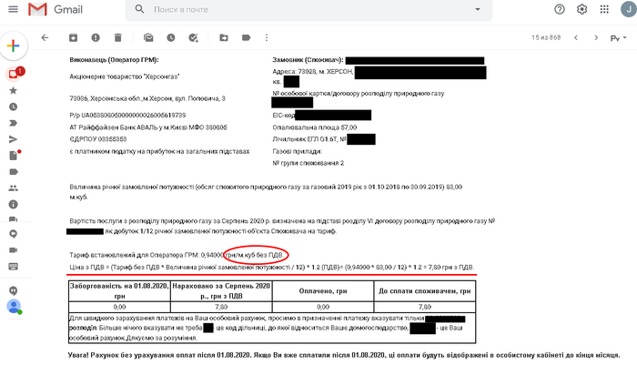This screenshot has height=365, width=637.
Task: Report this email as spam
Action: tap(96, 38)
